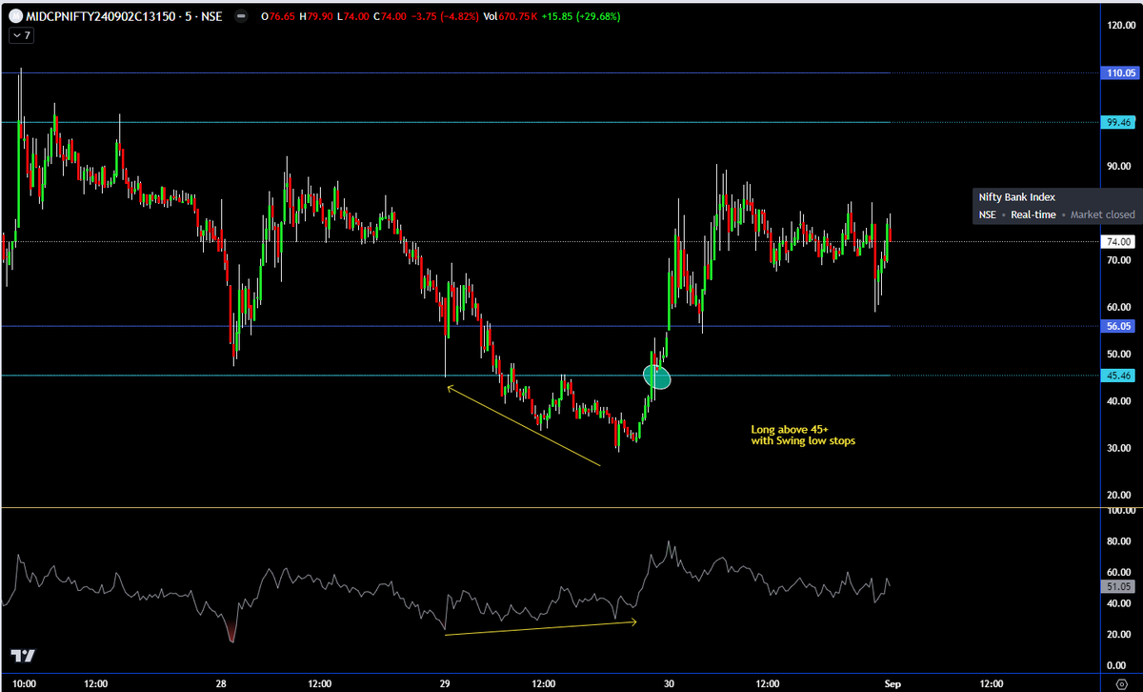Select the 56.05 horizontal line label
Screen dimensions: 1143x692
pyautogui.click(x=1118, y=326)
